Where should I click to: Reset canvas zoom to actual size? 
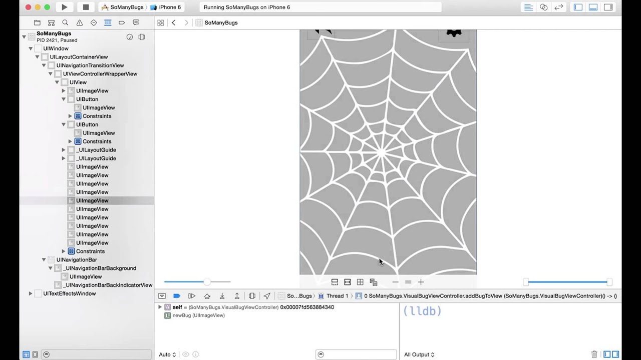pyautogui.click(x=408, y=282)
